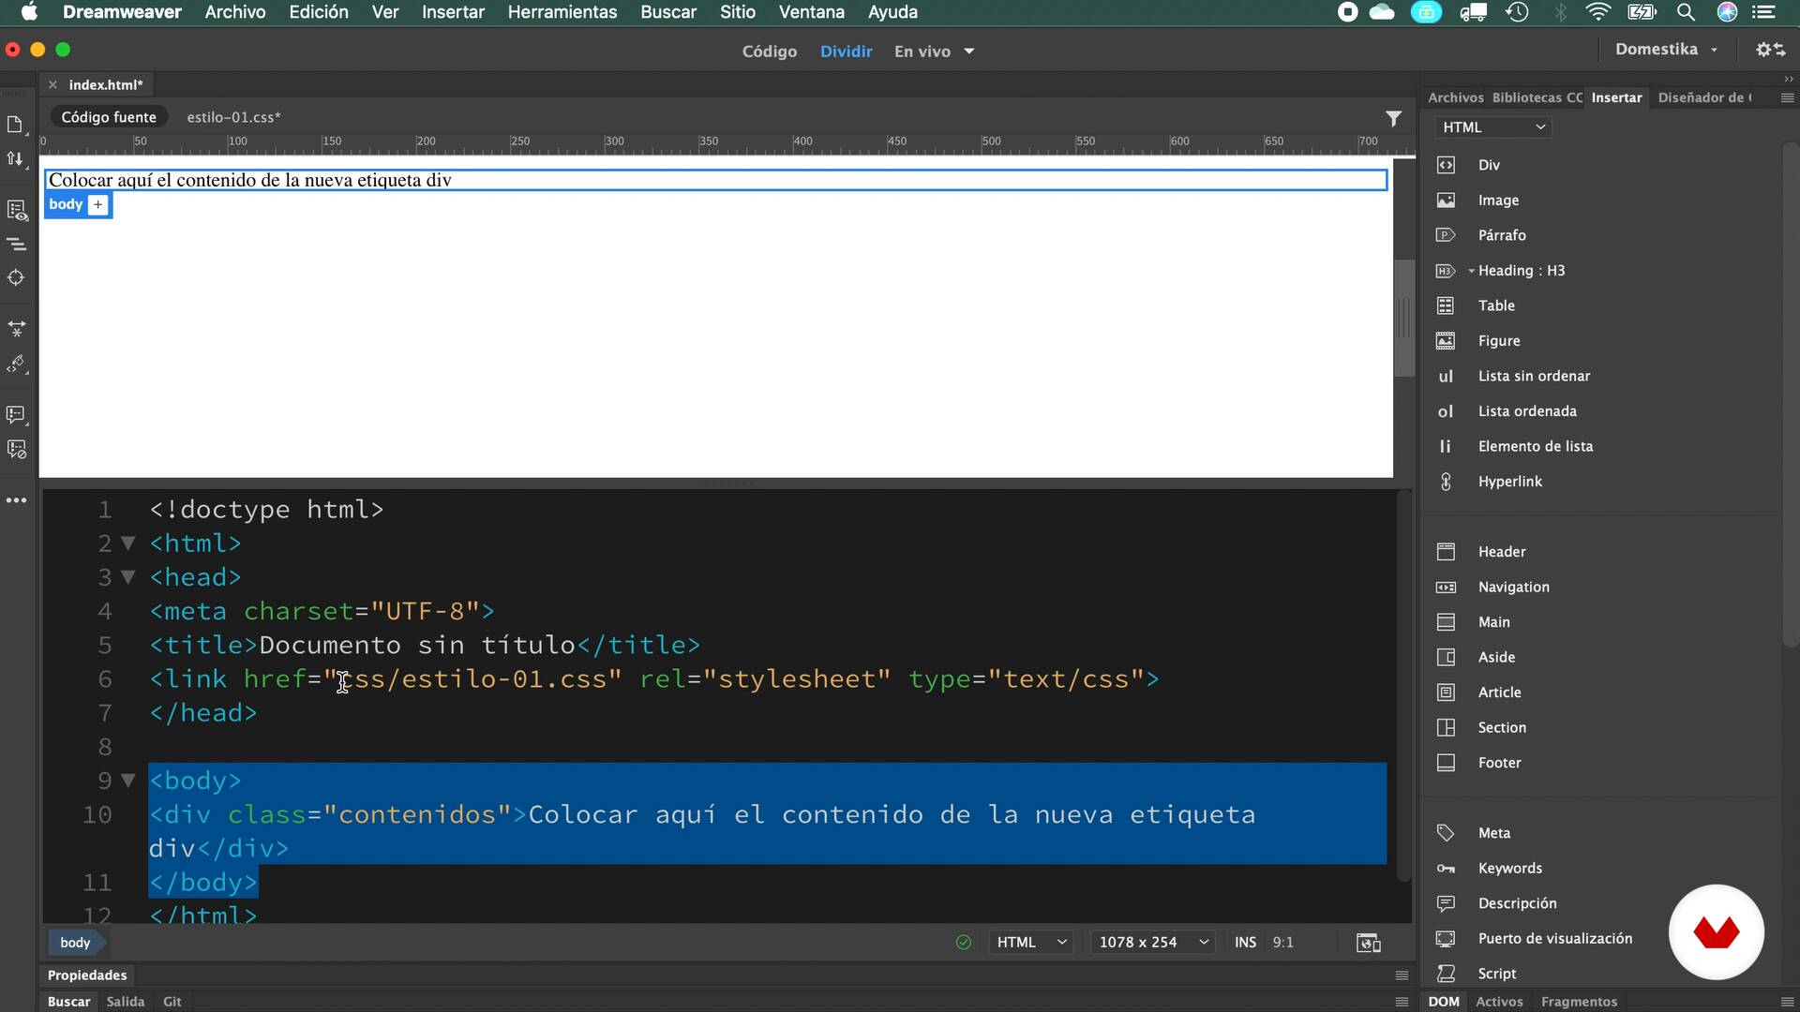Viewport: 1800px width, 1012px height.
Task: Collapse the body tag on line 9
Action: click(128, 781)
